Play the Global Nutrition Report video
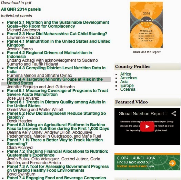The image size is (181, 180). 147,127
